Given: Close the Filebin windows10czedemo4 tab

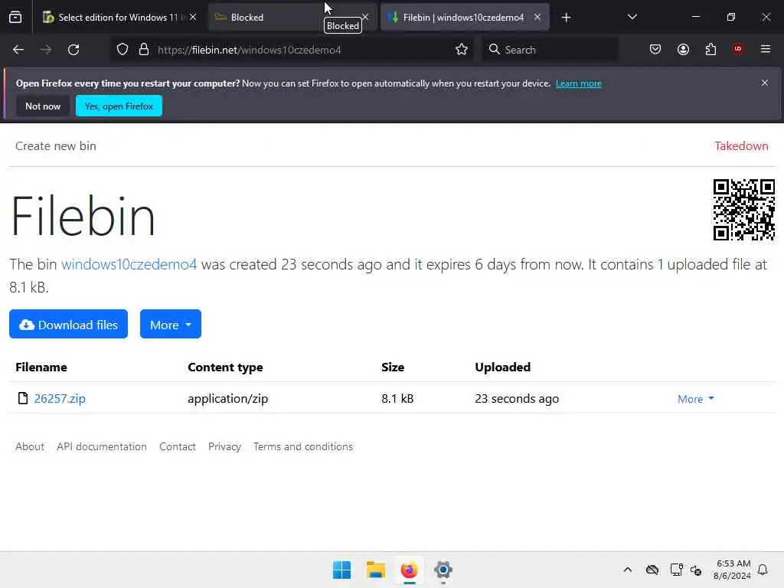Looking at the screenshot, I should coord(537,17).
